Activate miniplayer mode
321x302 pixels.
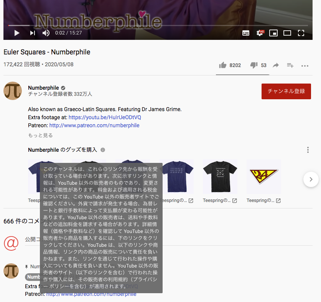click(273, 33)
